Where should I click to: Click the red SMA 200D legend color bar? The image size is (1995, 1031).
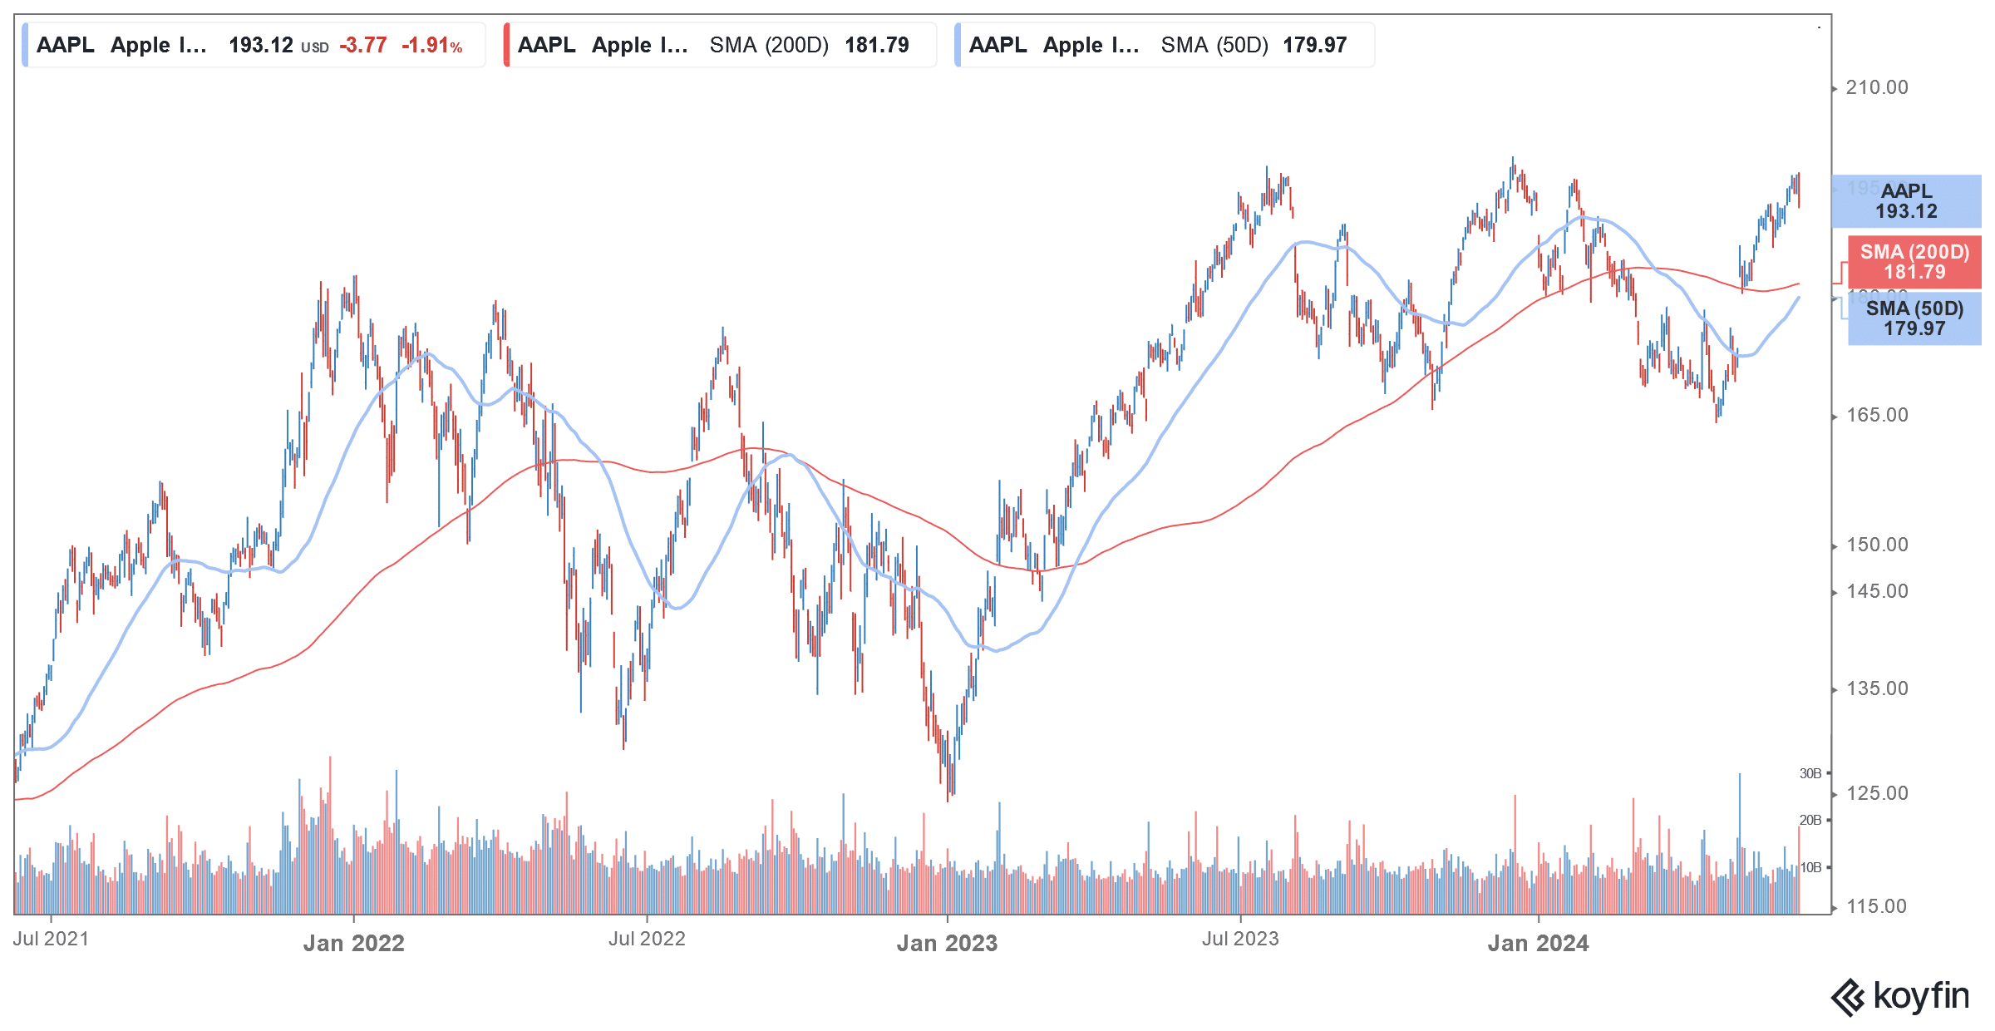(506, 45)
